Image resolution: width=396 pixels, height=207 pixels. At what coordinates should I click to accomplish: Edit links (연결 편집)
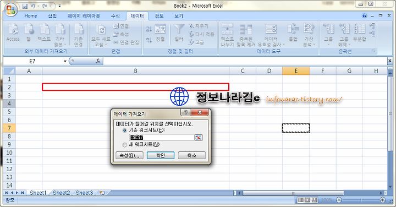tap(126, 42)
